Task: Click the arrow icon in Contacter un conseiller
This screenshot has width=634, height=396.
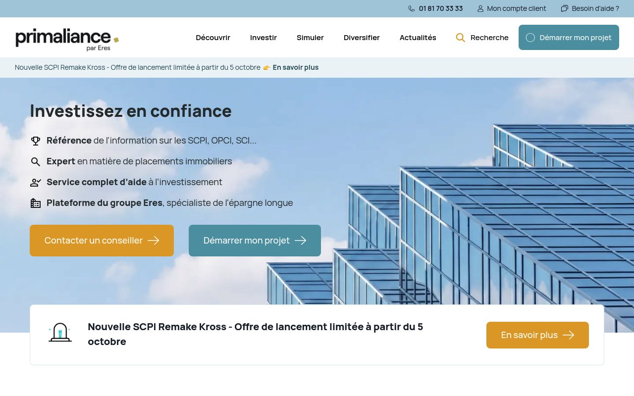Action: [154, 241]
